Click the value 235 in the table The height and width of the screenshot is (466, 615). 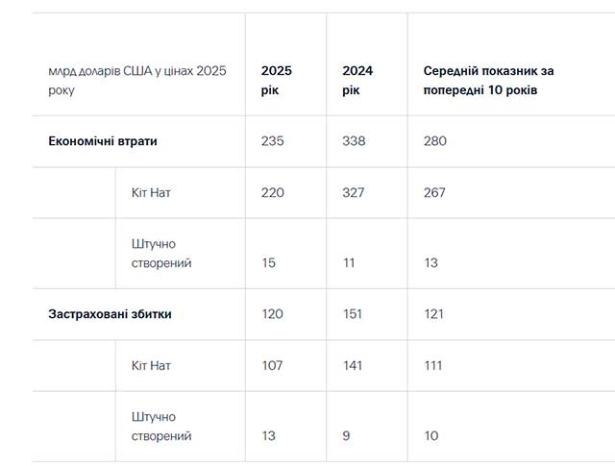pos(273,141)
